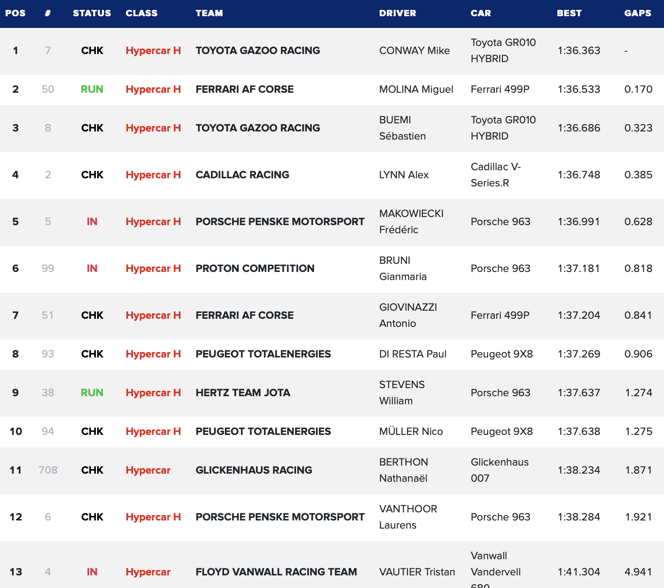The height and width of the screenshot is (588, 664).
Task: Click best time 1:36.533
Action: 579,89
